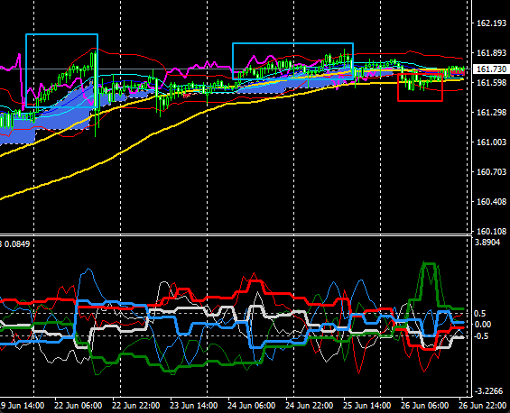Click the 25 Jun 14:00 time label

click(366, 406)
